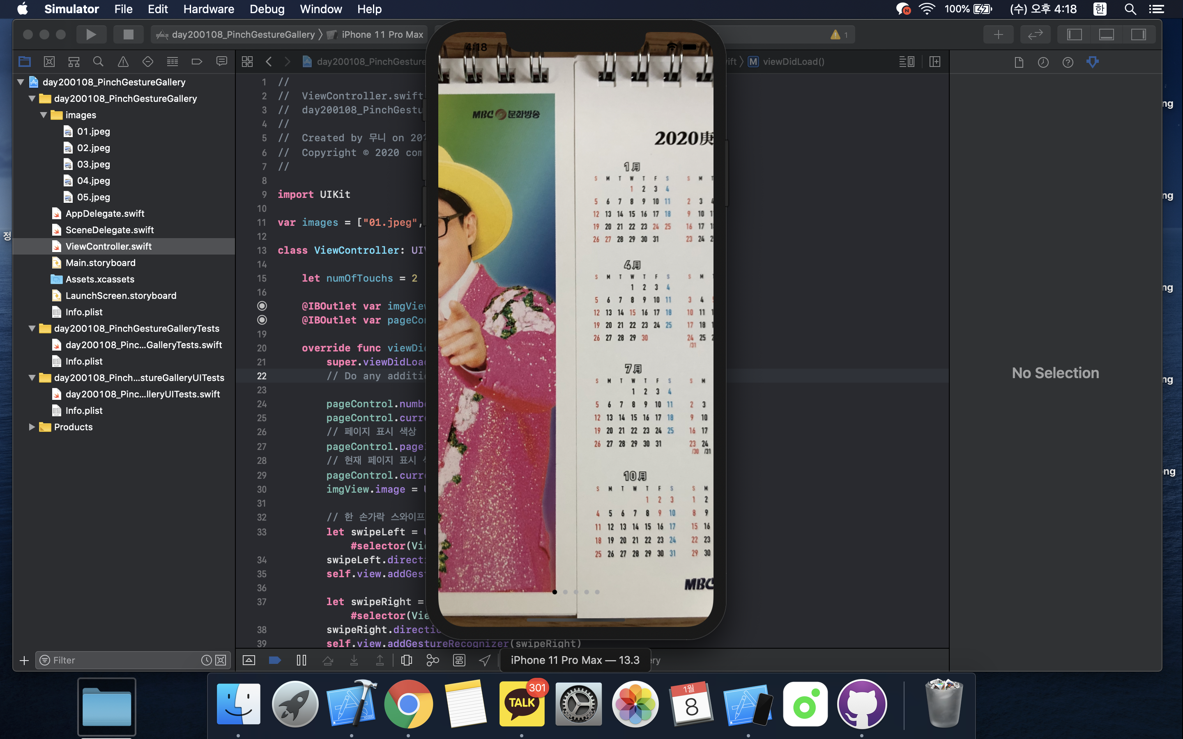The image size is (1183, 739).
Task: Open the breakpoint navigator icon
Action: pyautogui.click(x=197, y=62)
